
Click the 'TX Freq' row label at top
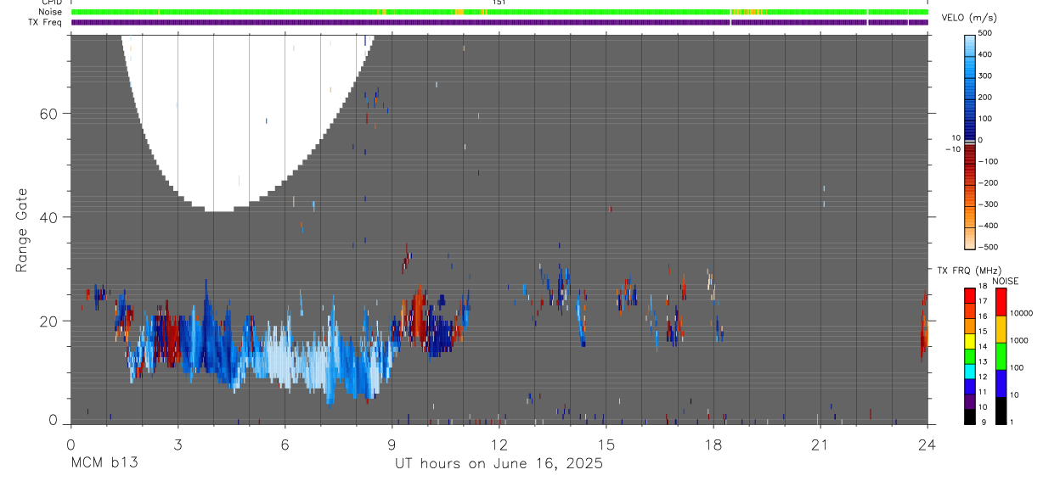pos(47,22)
